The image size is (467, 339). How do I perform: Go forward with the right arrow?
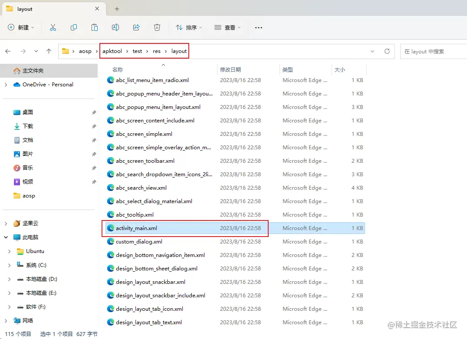pos(23,51)
